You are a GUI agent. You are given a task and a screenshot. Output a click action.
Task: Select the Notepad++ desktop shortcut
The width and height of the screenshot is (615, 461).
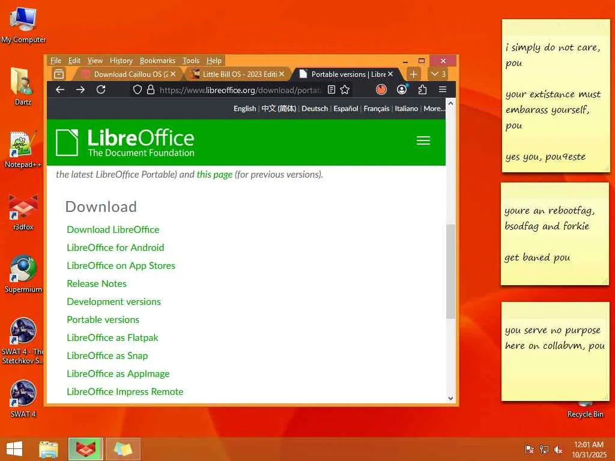(x=23, y=149)
